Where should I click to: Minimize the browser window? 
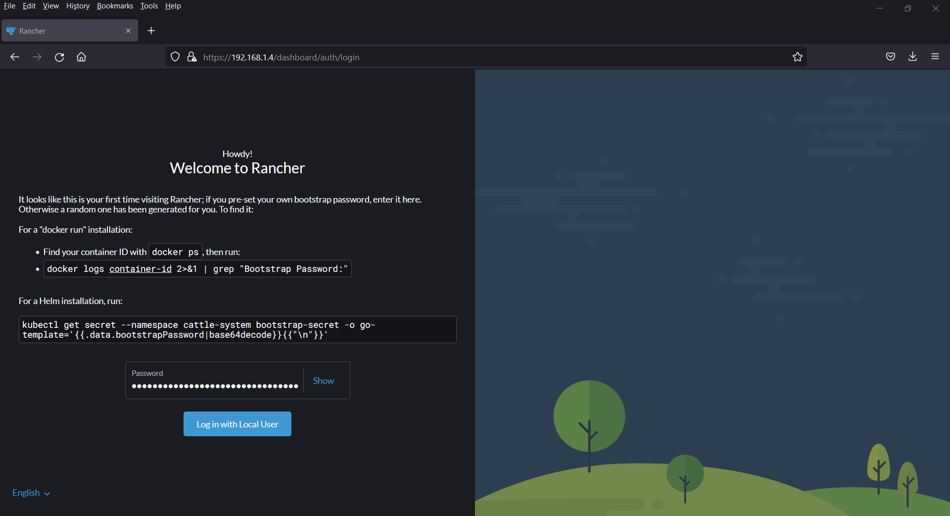tap(880, 8)
